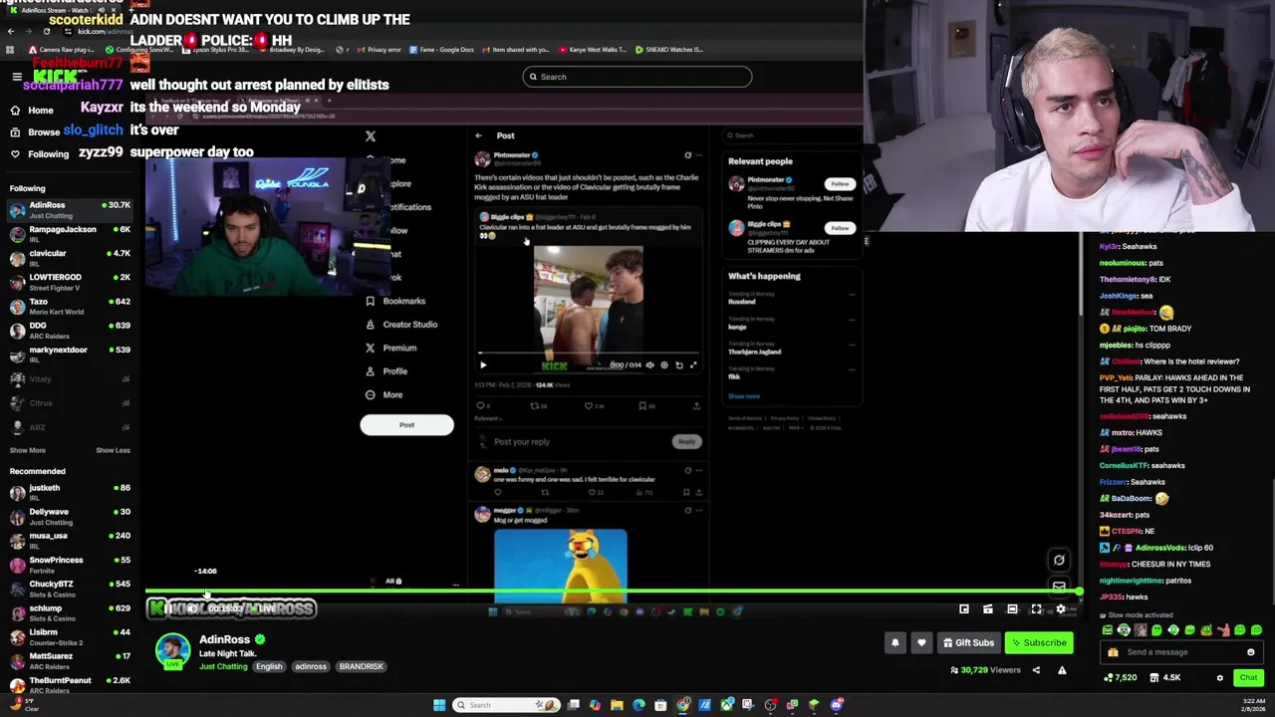Open Windows Start button
Screen dimensions: 1275x717
point(439,705)
